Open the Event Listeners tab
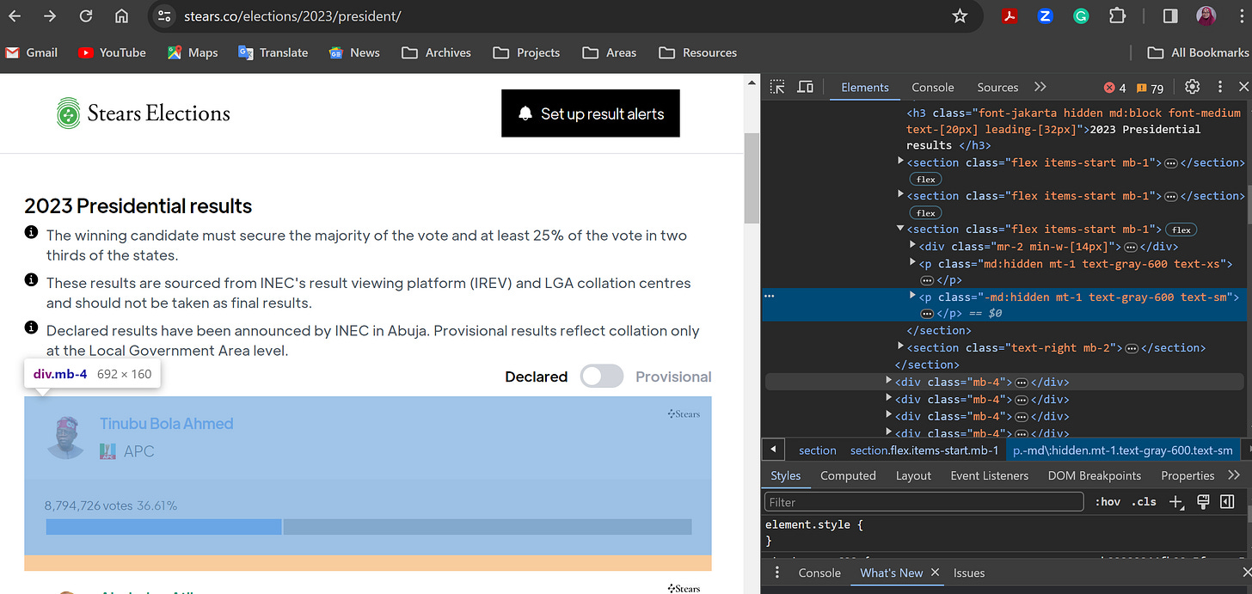Viewport: 1252px width, 594px height. [989, 475]
